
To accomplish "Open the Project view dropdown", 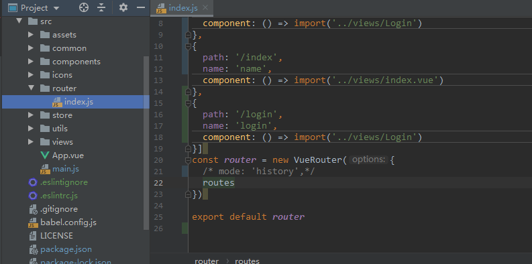I will click(x=56, y=8).
